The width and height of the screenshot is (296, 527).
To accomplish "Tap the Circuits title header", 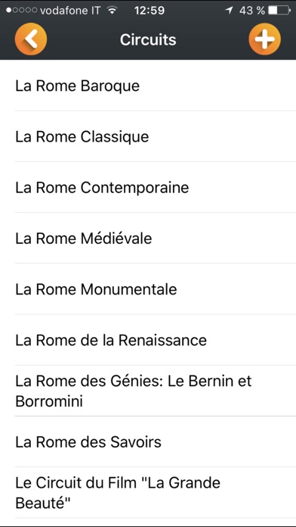I will 148,39.
